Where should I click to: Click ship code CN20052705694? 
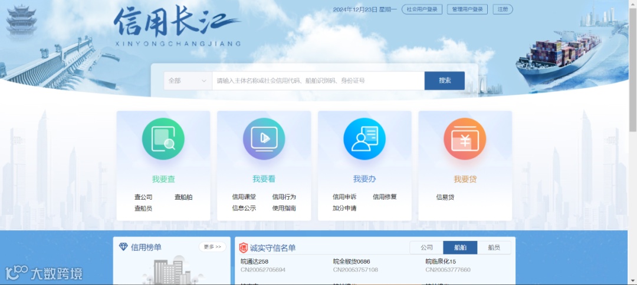click(x=263, y=270)
